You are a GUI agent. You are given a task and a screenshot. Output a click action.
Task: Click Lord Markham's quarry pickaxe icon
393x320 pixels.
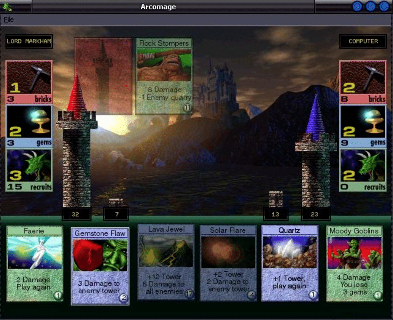(29, 78)
